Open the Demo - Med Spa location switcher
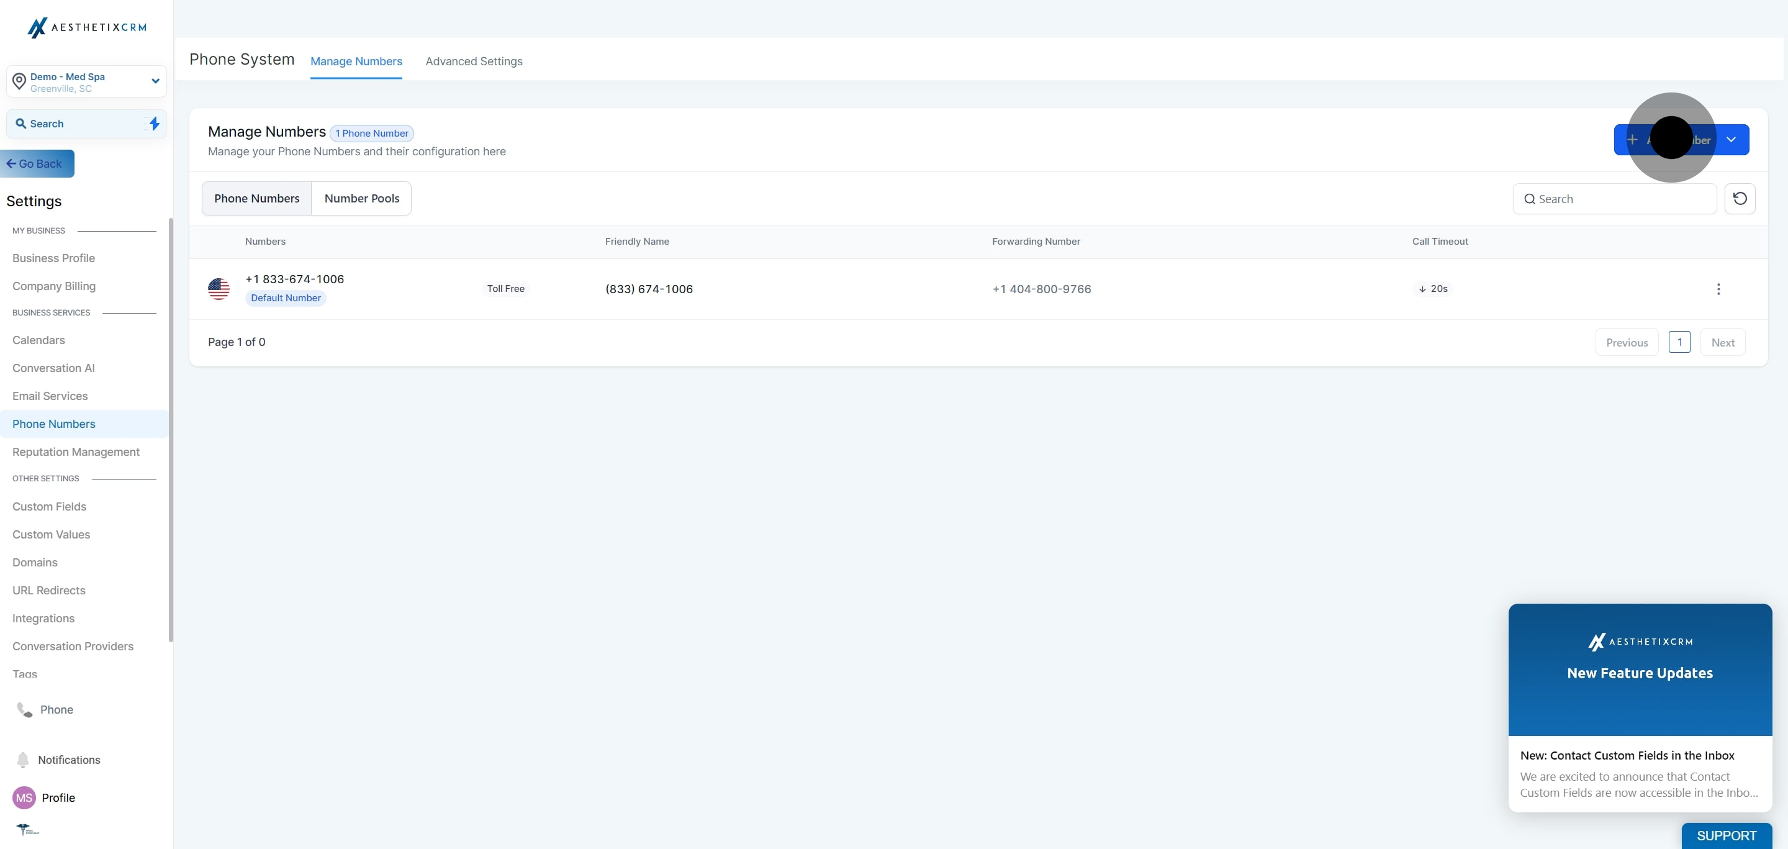The width and height of the screenshot is (1788, 849). pyautogui.click(x=87, y=82)
